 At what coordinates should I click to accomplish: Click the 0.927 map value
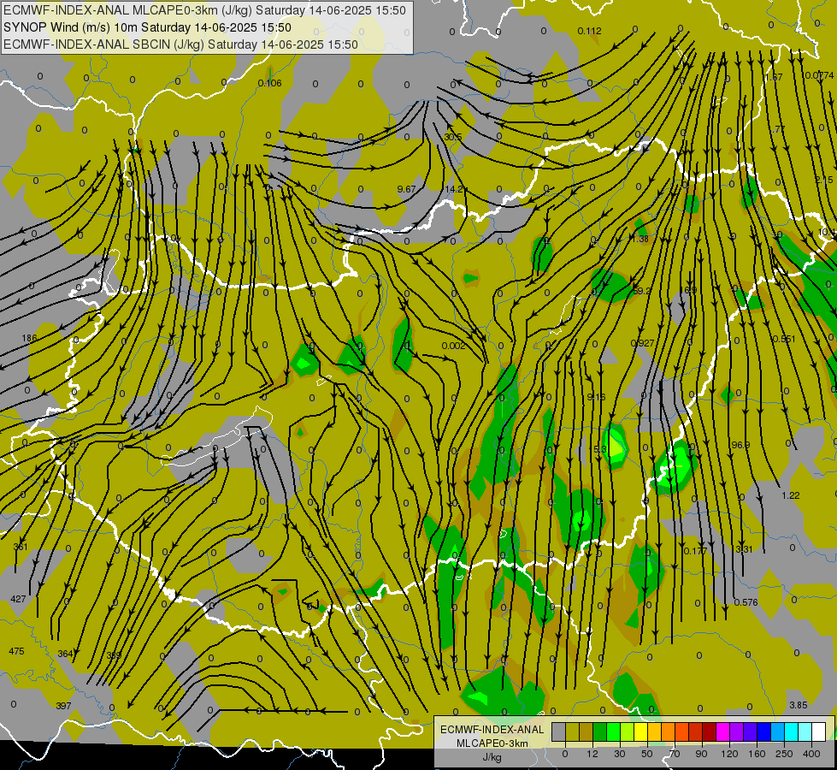pyautogui.click(x=642, y=343)
